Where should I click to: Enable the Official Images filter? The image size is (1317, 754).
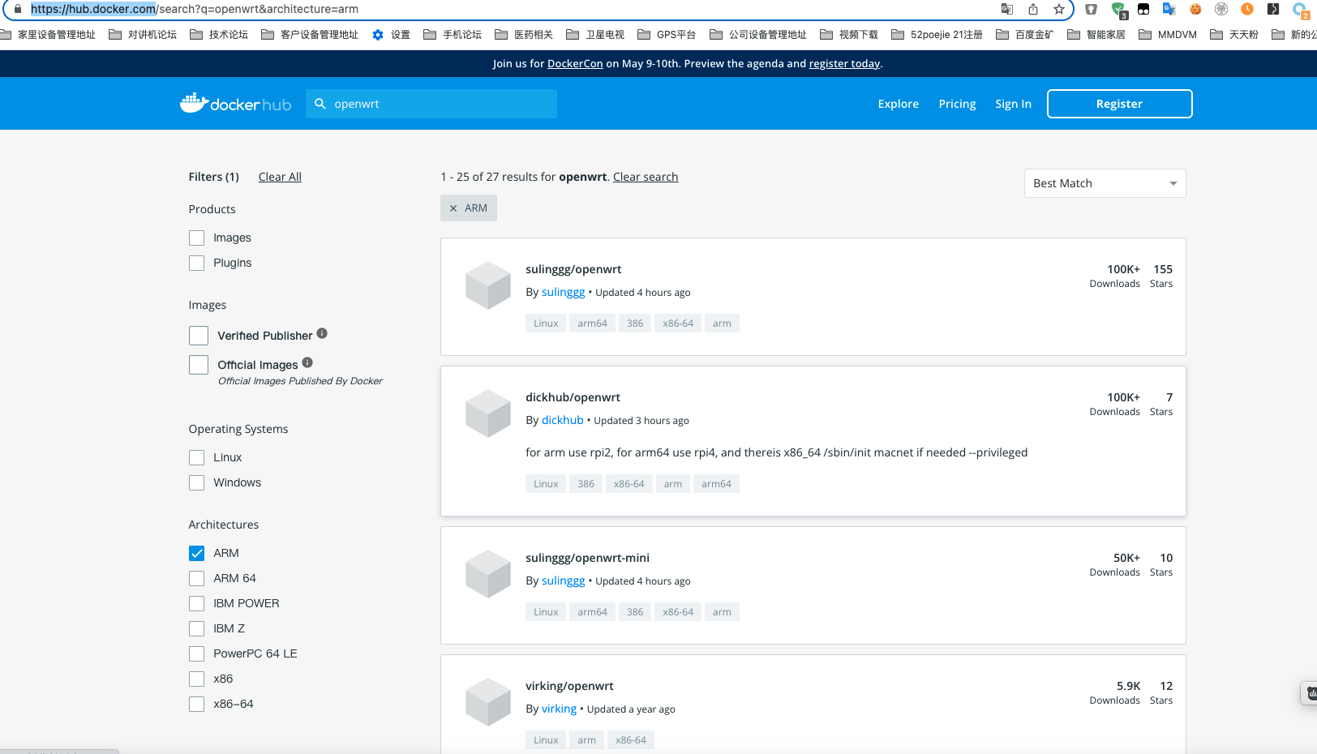[199, 365]
